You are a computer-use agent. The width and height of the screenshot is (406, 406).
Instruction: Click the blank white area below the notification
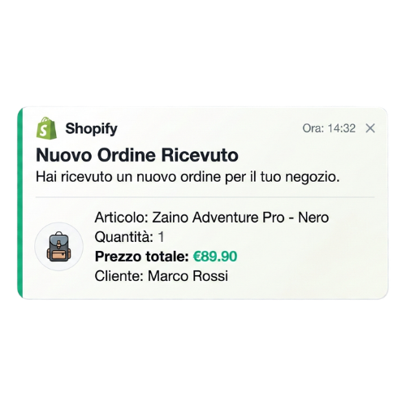[x=203, y=353]
